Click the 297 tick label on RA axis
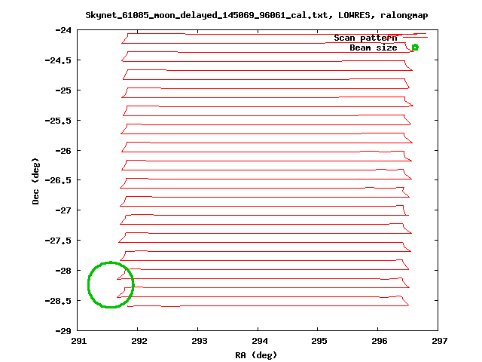 coord(439,341)
